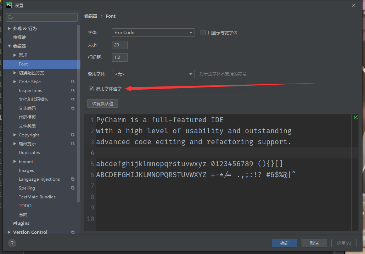Expand the 常规 node
The height and width of the screenshot is (254, 365).
[x=15, y=55]
